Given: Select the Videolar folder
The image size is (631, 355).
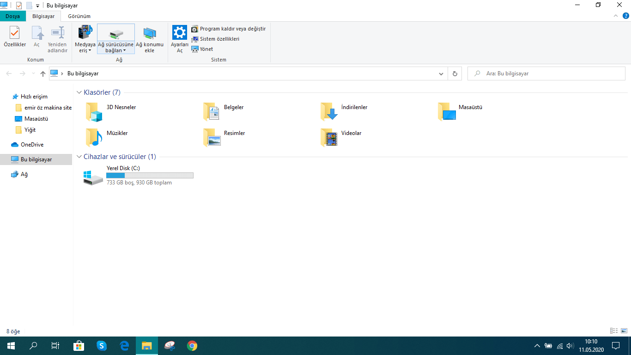Looking at the screenshot, I should tap(341, 137).
